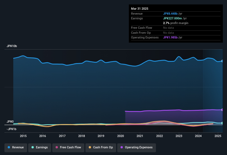
Task: Toggle the Free Cash Flow legend button
Action: click(68, 148)
